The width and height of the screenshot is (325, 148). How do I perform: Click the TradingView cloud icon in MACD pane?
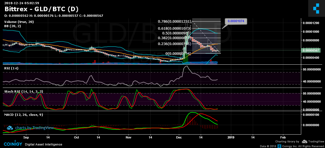tap(10, 128)
